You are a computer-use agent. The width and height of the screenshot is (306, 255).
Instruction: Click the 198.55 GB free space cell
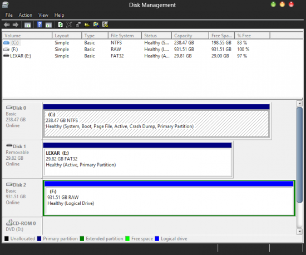pyautogui.click(x=221, y=42)
